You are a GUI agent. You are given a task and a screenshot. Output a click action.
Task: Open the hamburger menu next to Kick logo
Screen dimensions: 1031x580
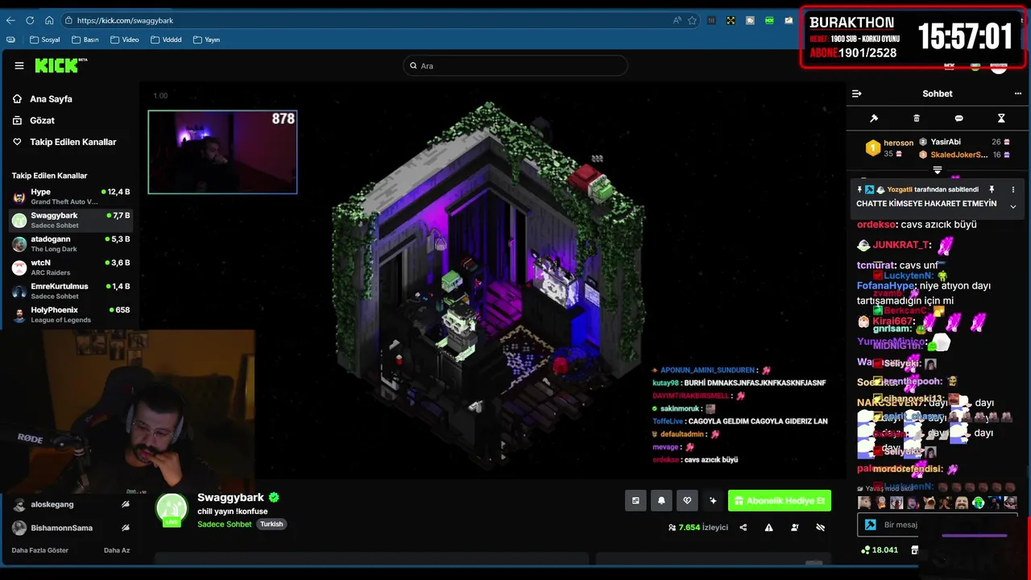19,66
